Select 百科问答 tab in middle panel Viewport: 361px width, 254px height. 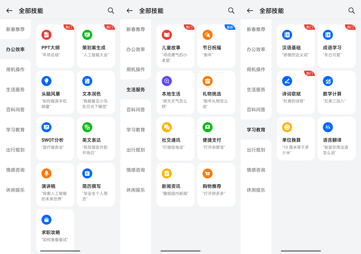(136, 109)
